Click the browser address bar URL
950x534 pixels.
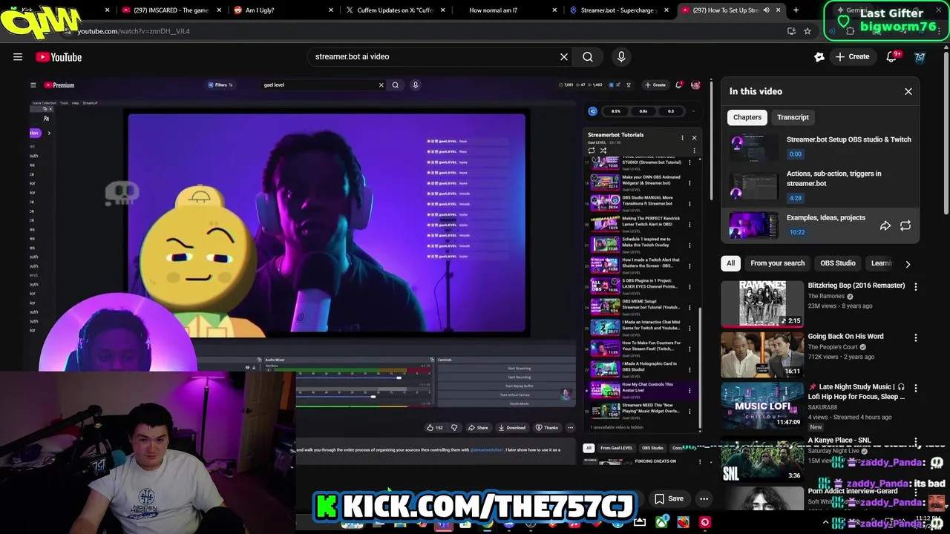(x=134, y=31)
